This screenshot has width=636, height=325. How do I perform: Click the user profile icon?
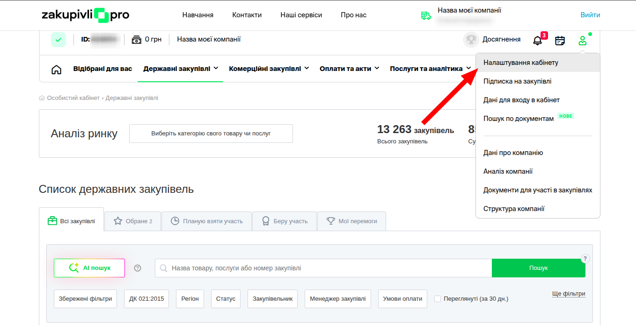(x=582, y=41)
